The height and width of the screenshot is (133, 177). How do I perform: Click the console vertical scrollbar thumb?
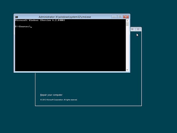[x=127, y=25]
